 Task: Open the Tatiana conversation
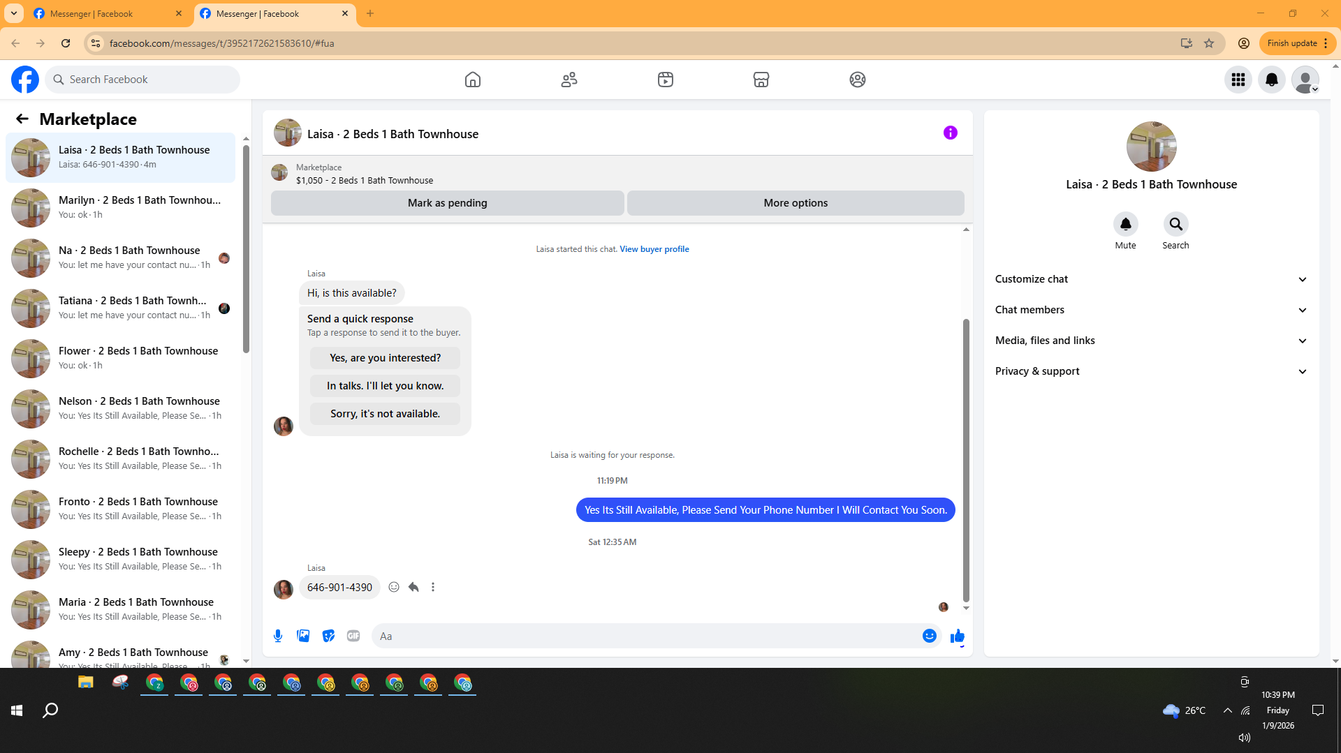[120, 308]
